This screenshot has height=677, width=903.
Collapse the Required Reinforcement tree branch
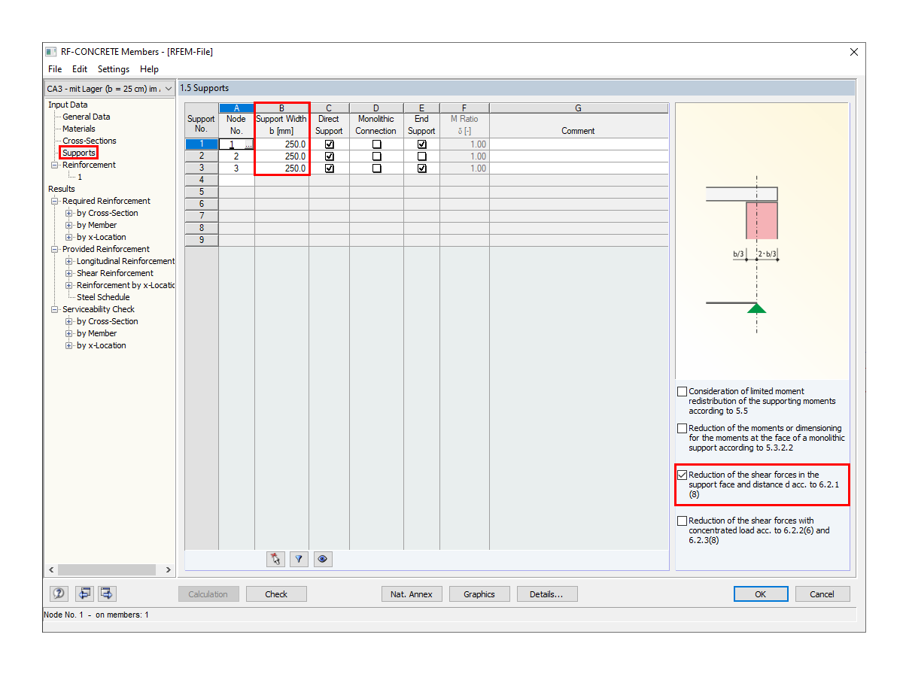53,201
